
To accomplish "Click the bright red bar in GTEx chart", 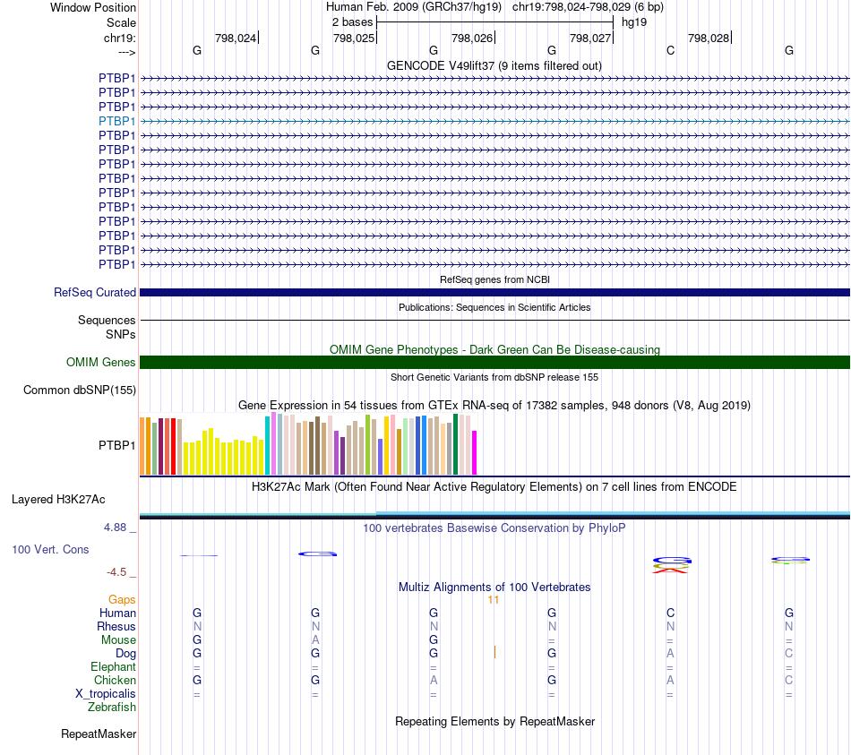I will (x=174, y=447).
